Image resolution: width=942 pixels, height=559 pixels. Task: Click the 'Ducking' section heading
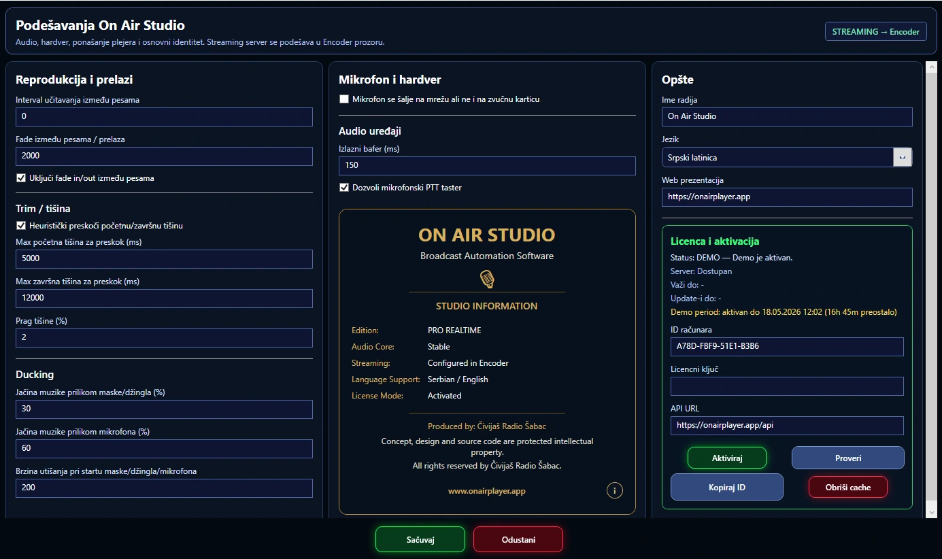(x=35, y=375)
